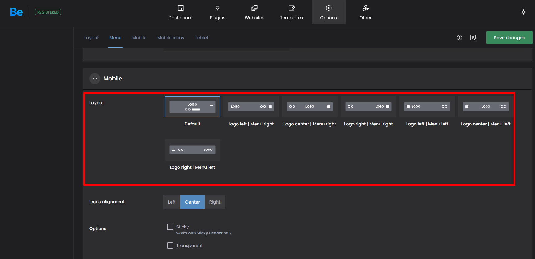Switch to the Mobile tab
Image resolution: width=535 pixels, height=259 pixels.
click(x=139, y=38)
